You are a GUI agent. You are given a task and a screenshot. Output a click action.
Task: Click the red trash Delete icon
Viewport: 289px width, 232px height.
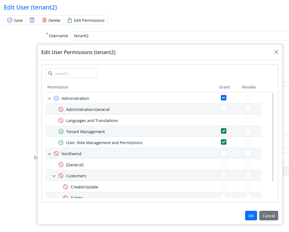pyautogui.click(x=44, y=20)
